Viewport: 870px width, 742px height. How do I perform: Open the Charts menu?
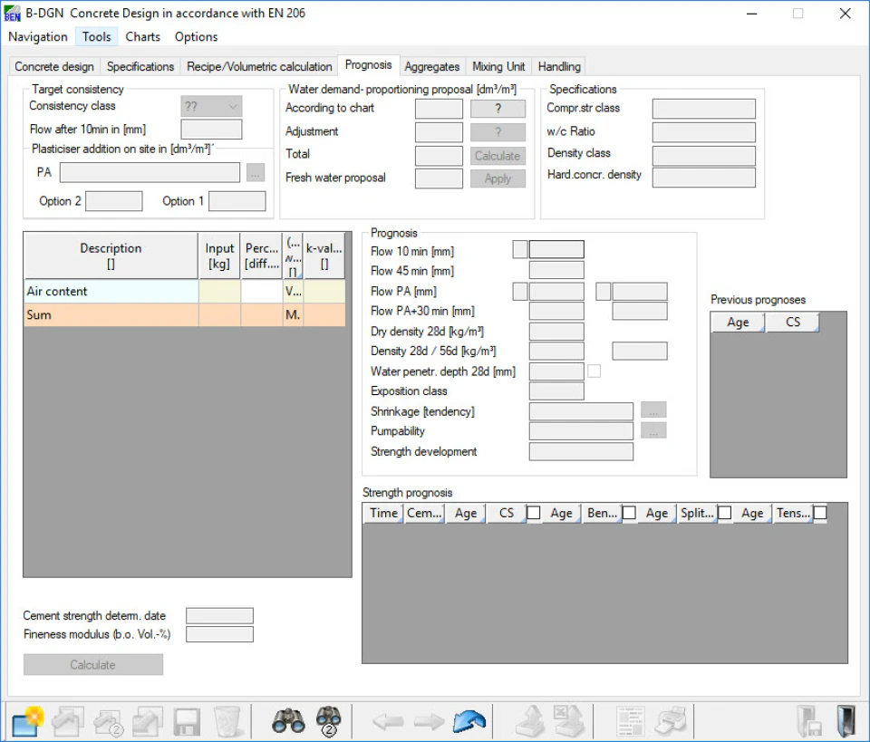[x=142, y=37]
